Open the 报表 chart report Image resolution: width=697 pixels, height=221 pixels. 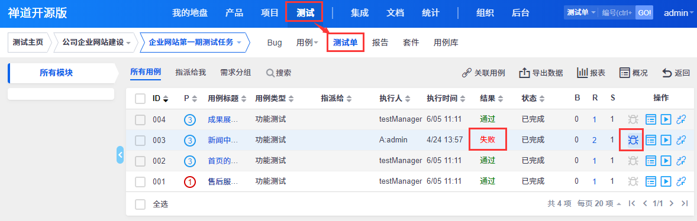[590, 73]
